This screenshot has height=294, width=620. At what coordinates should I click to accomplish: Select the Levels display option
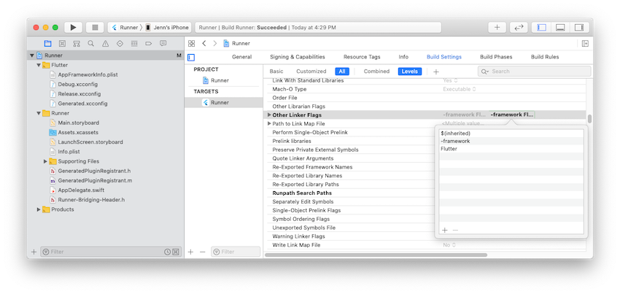point(410,71)
